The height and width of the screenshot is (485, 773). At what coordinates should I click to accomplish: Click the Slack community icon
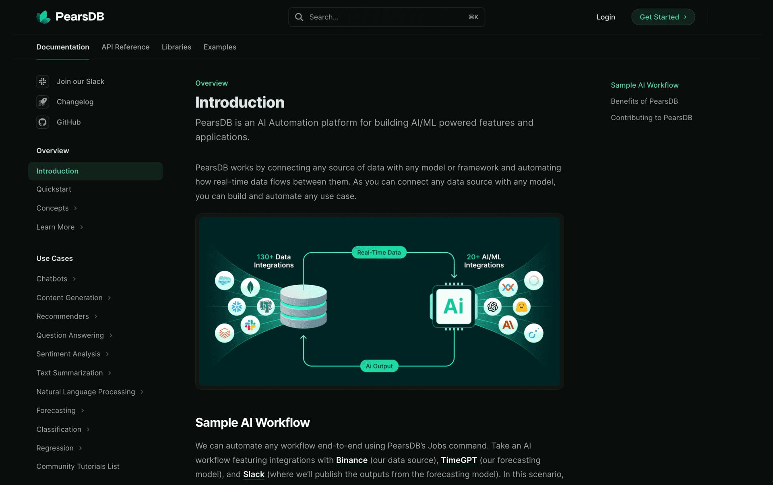coord(43,81)
